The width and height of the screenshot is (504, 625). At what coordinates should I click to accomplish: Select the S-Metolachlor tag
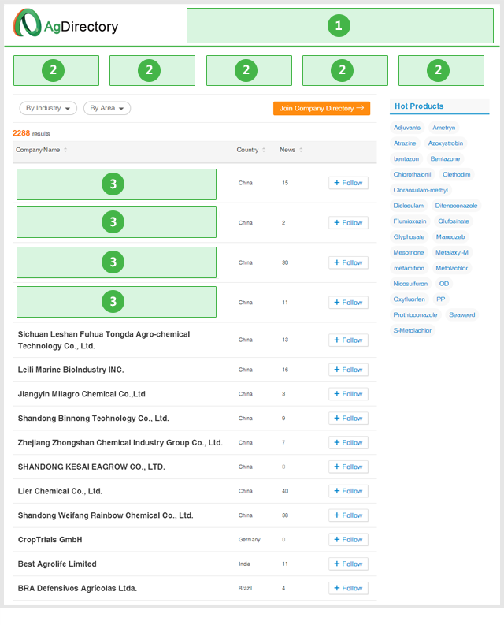click(x=413, y=330)
